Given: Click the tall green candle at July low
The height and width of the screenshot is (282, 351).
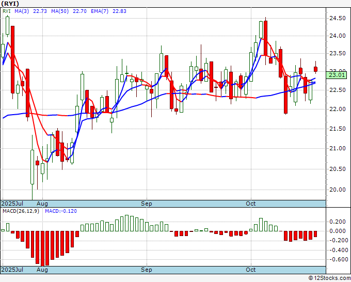Looking at the screenshot, I should click(x=32, y=167).
